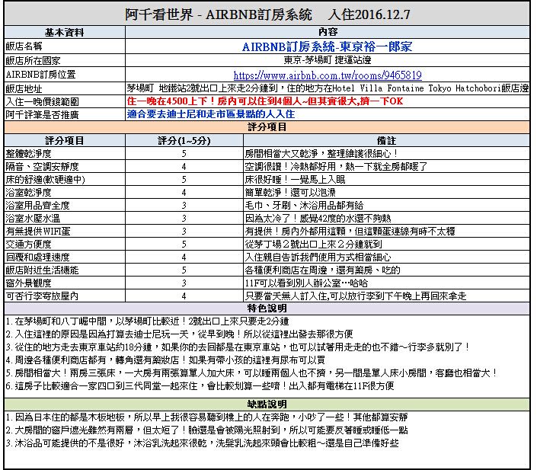The height and width of the screenshot is (470, 537).
Task: Click the 內容 column header
Action: coord(328,32)
